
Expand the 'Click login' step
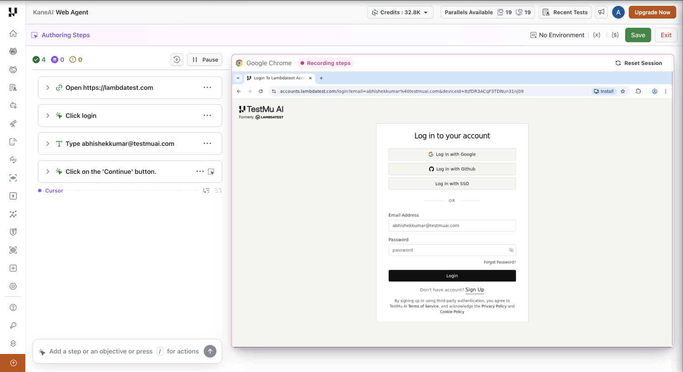click(x=47, y=116)
